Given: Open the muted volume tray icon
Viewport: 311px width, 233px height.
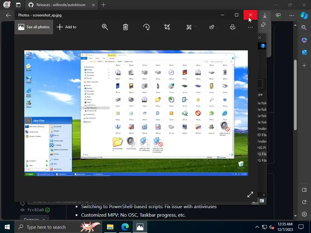Looking at the screenshot, I should pyautogui.click(x=272, y=227).
